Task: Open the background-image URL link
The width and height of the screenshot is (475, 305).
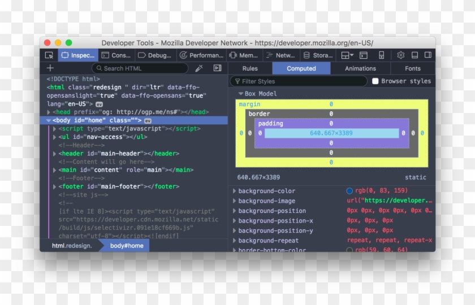Action: coord(390,201)
